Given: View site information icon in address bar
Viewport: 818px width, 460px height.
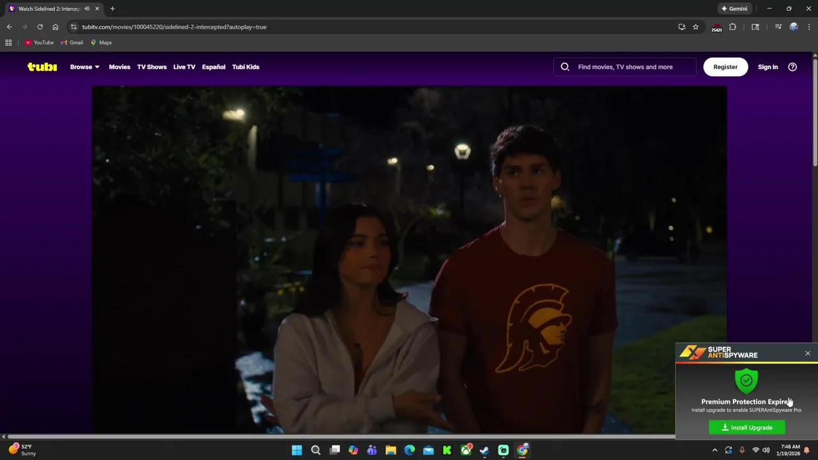Looking at the screenshot, I should click(73, 27).
